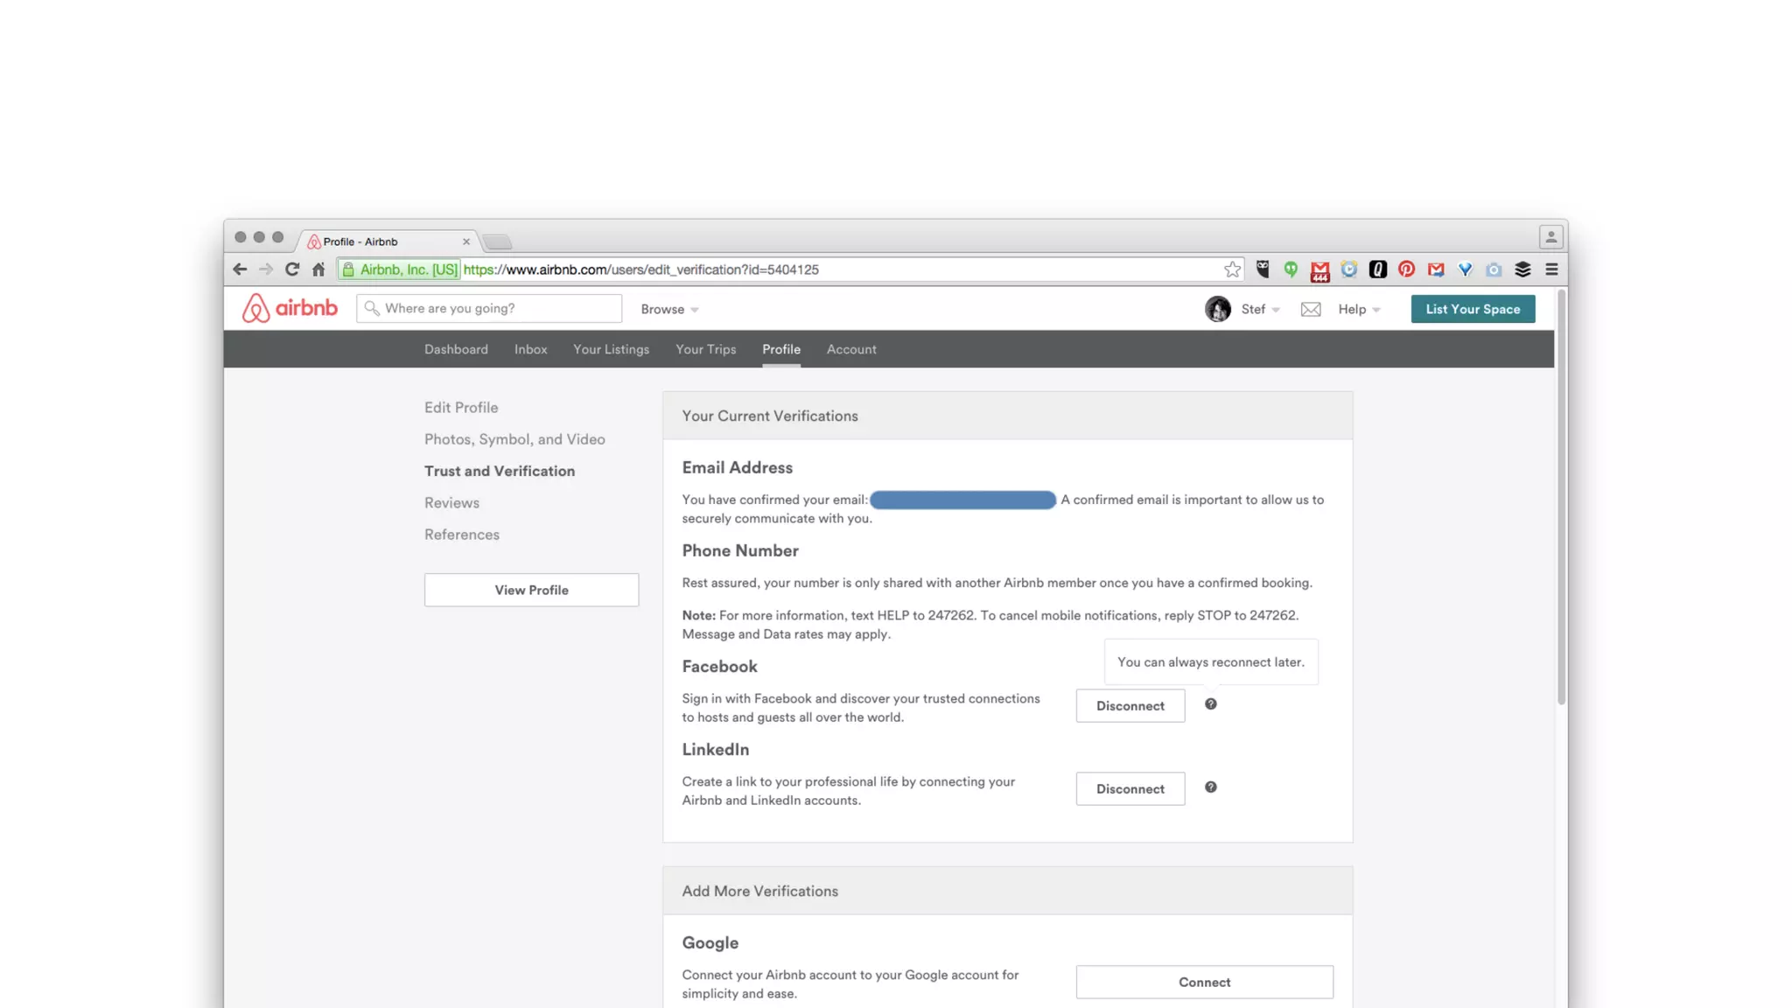This screenshot has height=1008, width=1792.
Task: Go to the Account tab
Action: point(850,349)
